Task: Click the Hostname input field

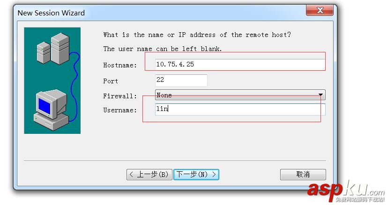Action: [x=240, y=65]
